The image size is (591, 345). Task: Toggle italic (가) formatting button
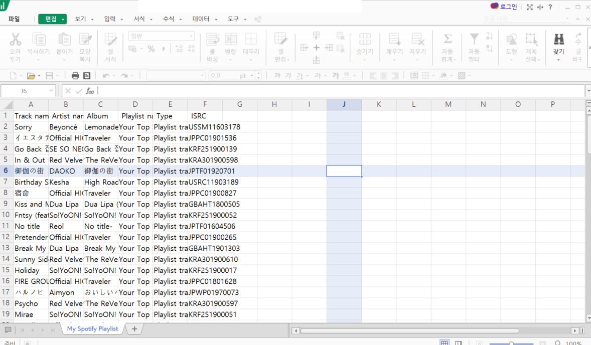point(288,76)
